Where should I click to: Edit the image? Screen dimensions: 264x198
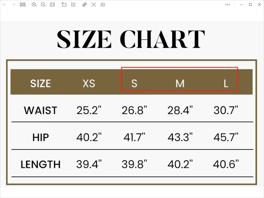click(x=73, y=5)
